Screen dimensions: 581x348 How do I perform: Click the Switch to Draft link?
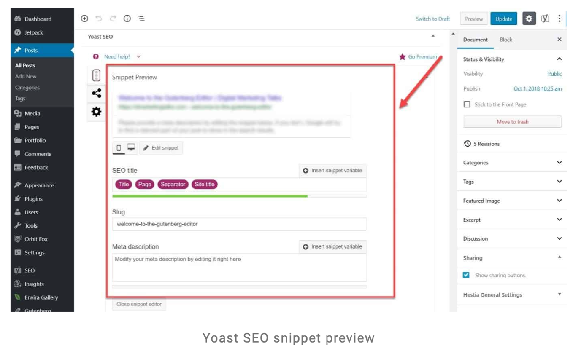click(432, 19)
